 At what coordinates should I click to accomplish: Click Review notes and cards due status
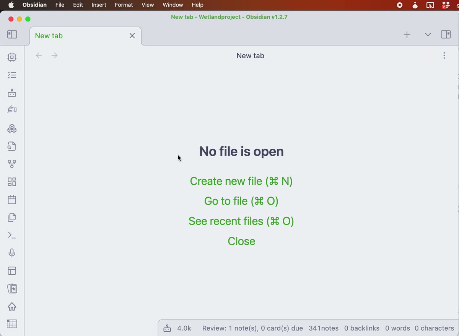click(252, 328)
